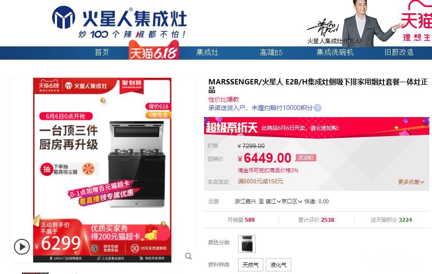Open the 首页 navigation tab
This screenshot has height=274, width=432.
pos(102,53)
